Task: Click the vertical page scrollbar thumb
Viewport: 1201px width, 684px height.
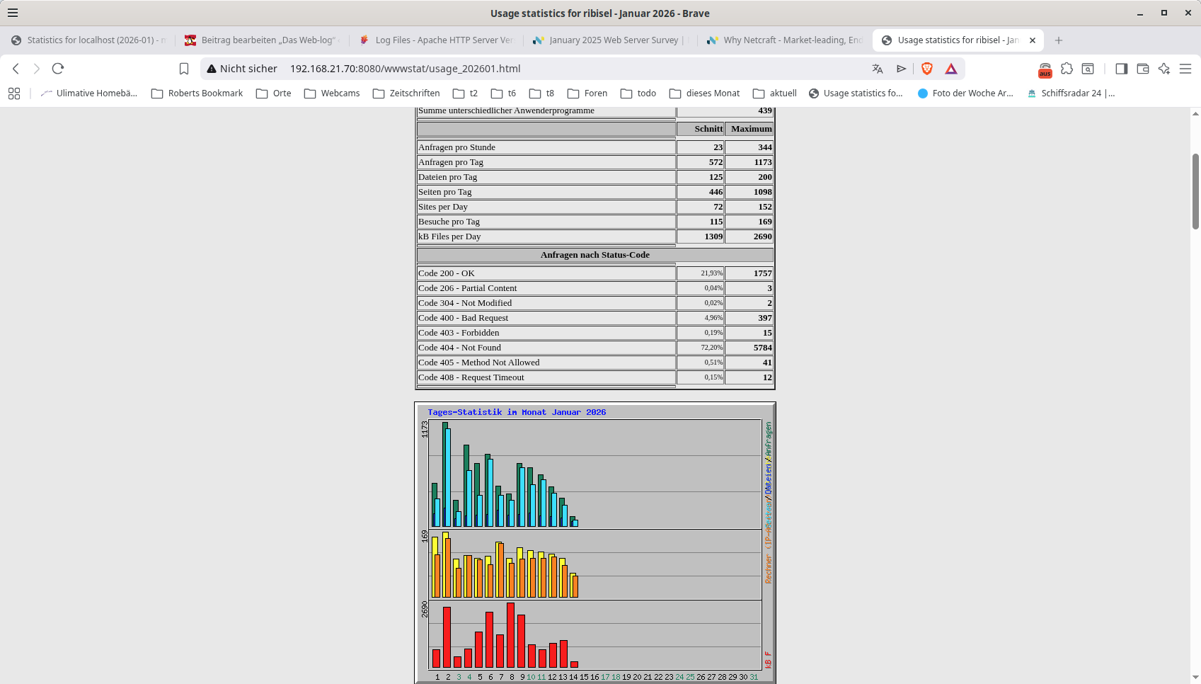Action: [x=1195, y=191]
